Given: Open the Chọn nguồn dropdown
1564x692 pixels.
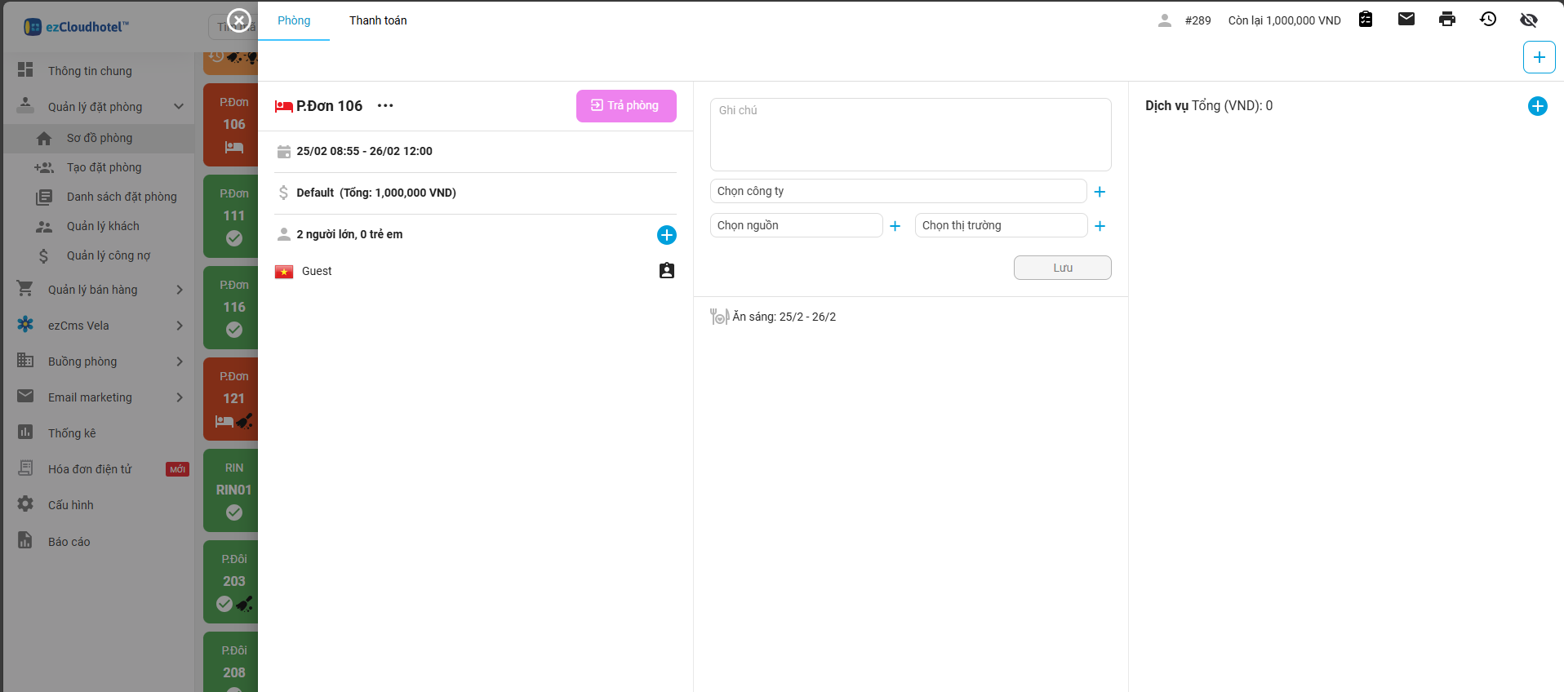Looking at the screenshot, I should pyautogui.click(x=796, y=225).
